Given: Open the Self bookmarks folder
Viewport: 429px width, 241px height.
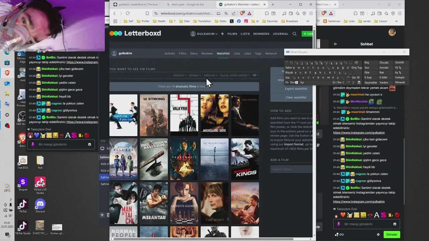Looking at the screenshot, I should pos(128,21).
